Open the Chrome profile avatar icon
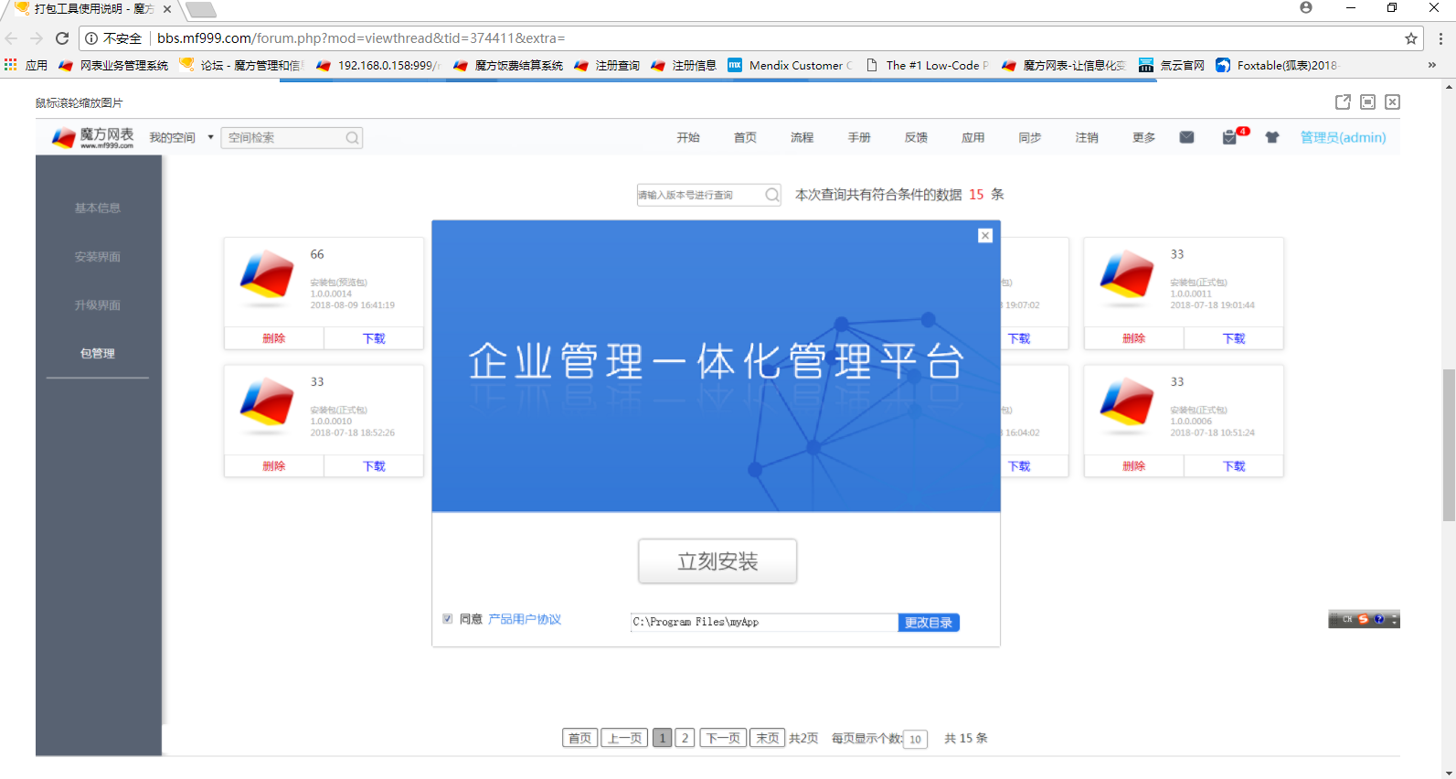 pos(1305,8)
